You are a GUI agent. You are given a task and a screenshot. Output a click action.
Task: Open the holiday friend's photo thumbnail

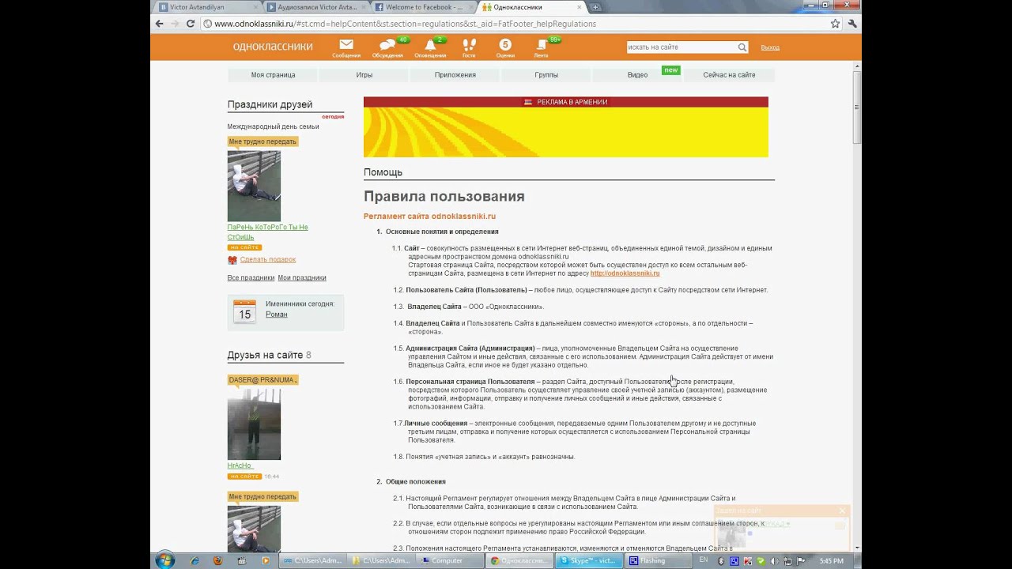(254, 187)
